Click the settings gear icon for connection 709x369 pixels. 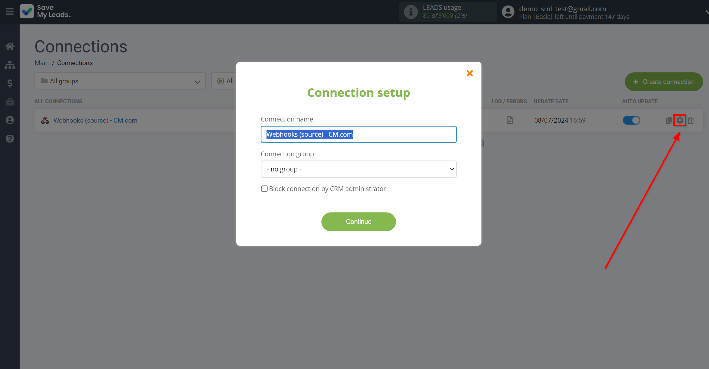click(680, 120)
